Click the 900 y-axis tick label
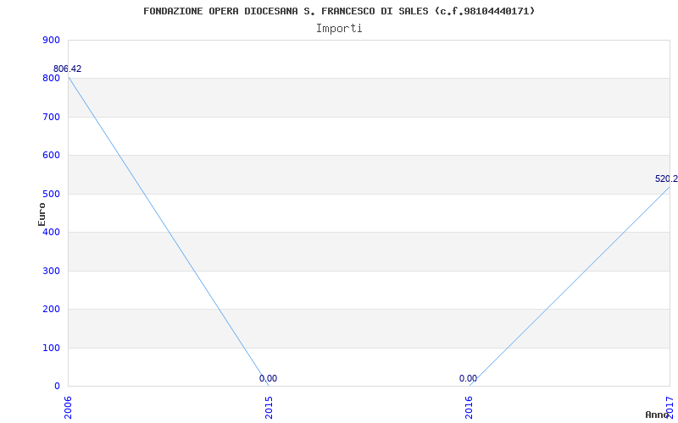The height and width of the screenshot is (423, 678). pos(51,40)
